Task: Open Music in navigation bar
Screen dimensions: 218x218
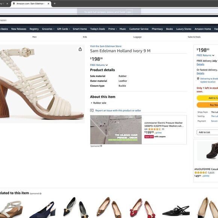Action: tap(123, 29)
